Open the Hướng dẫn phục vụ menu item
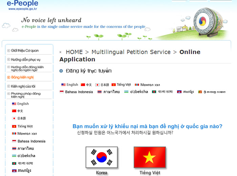Viewport: 237px width, 176px height. coord(25,60)
